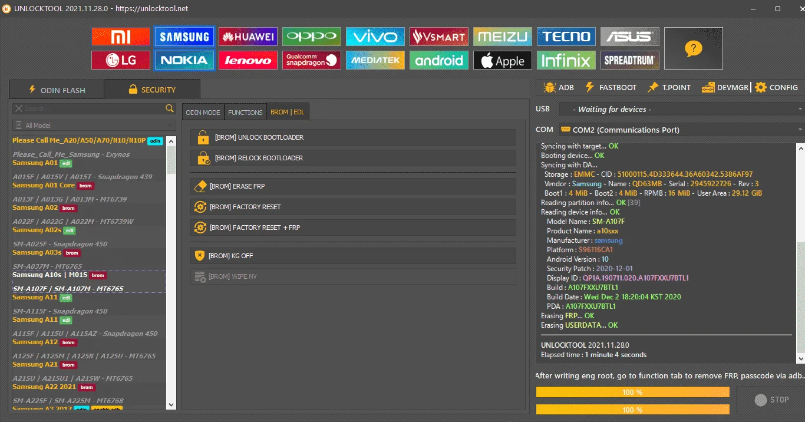This screenshot has height=422, width=805.
Task: Open the Huawei brand section
Action: [248, 37]
